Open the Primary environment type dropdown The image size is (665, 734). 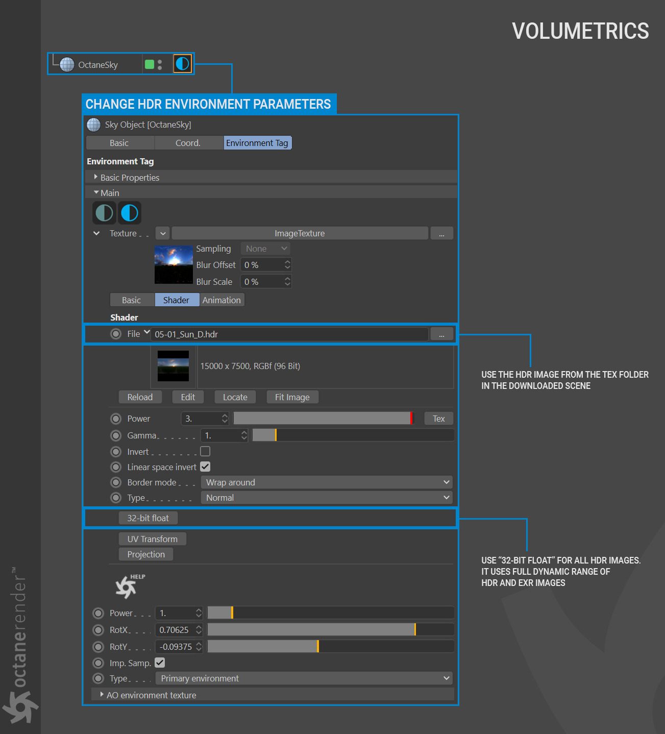pyautogui.click(x=304, y=678)
